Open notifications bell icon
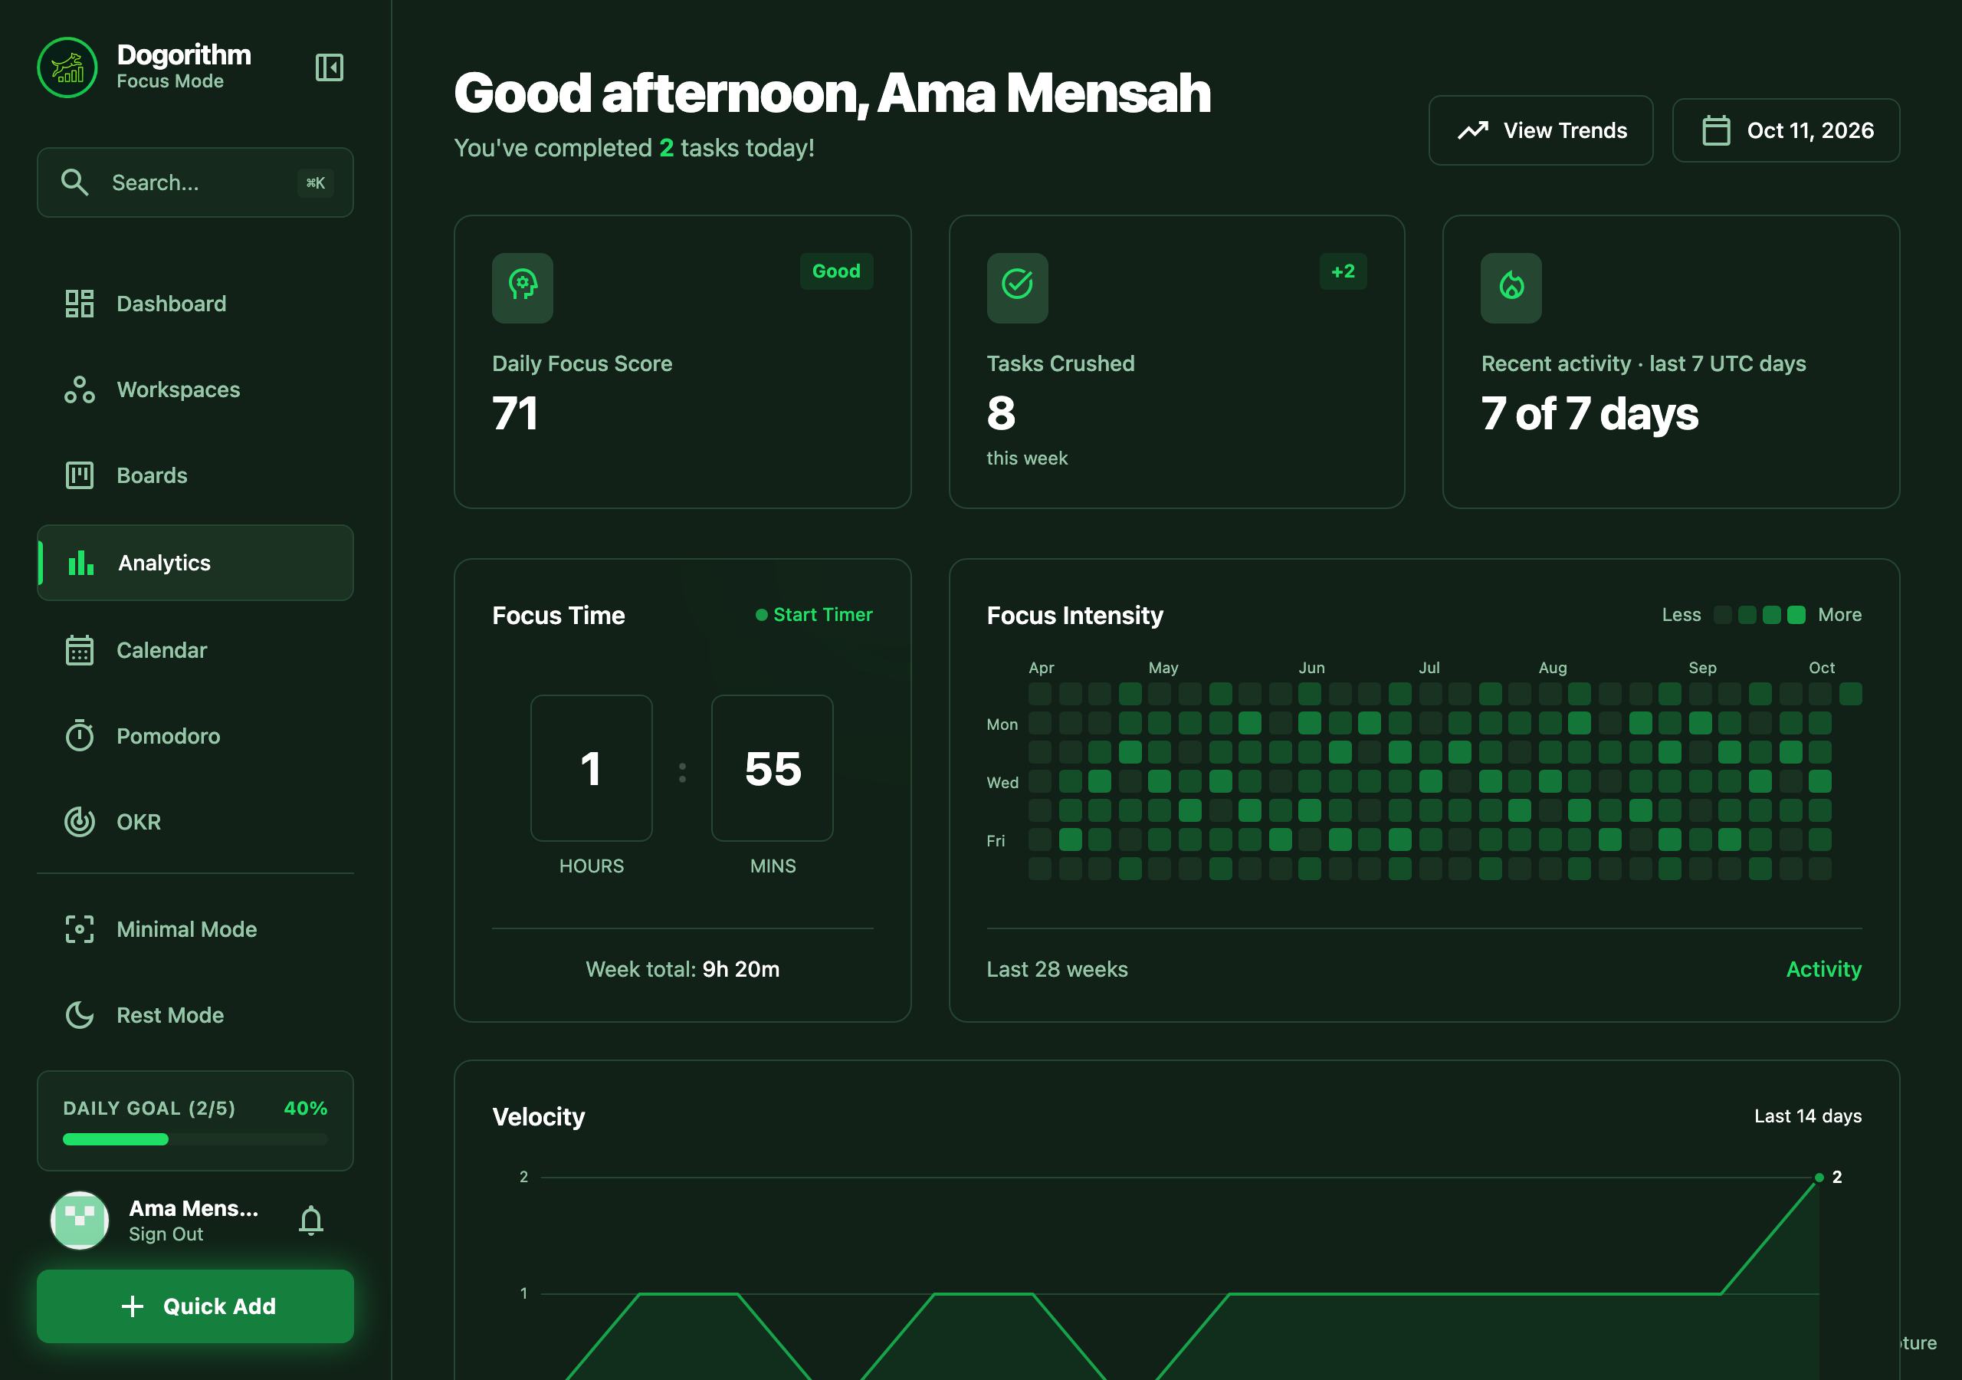 [311, 1220]
